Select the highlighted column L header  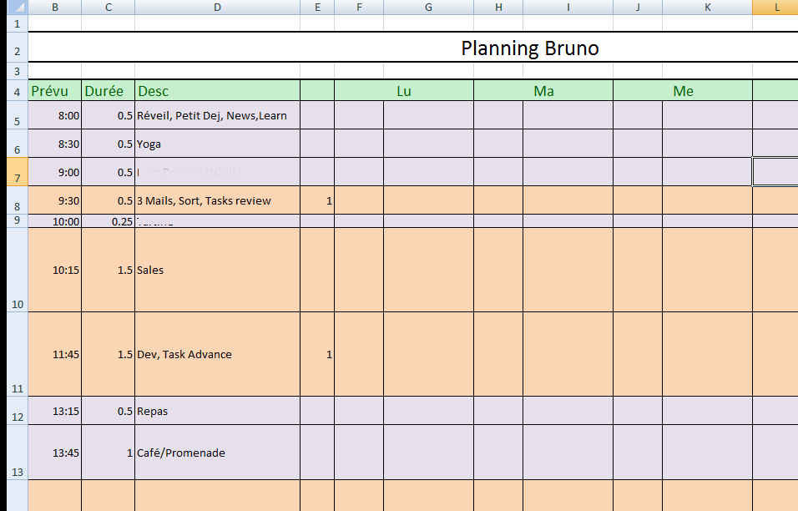coord(776,8)
